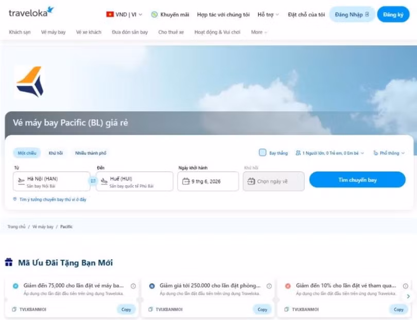Viewport: 417px width, 320px height.
Task: Click Mã Ưu Đãi Tặng Bạn Mới heading
Action: coord(65,262)
